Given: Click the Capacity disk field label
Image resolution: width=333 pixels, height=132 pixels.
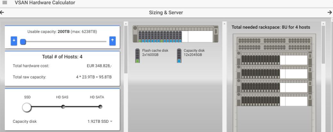Looking at the screenshot, I should [x=25, y=121].
